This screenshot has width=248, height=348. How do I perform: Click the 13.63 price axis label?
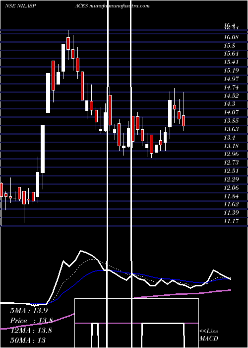click(231, 129)
